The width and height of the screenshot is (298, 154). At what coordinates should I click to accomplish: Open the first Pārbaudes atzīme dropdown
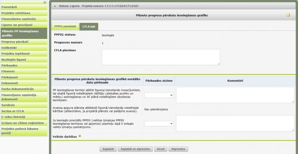pos(159,95)
